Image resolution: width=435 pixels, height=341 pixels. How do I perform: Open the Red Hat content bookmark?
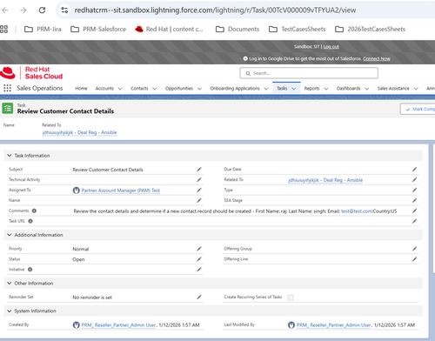point(169,29)
